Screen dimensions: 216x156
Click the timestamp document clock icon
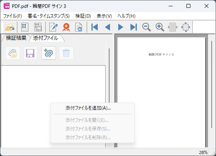[x=79, y=27]
